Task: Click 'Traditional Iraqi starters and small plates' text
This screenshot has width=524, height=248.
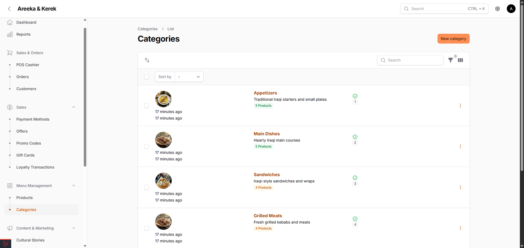Action: [290, 99]
